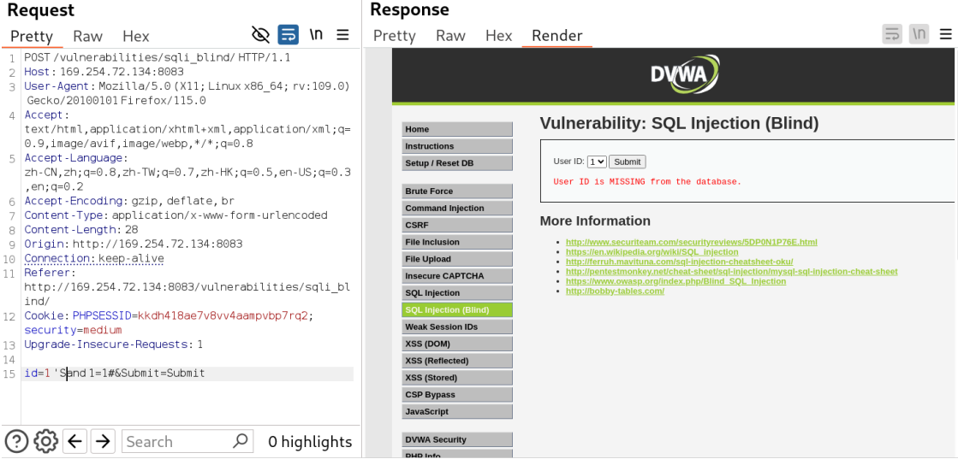958x459 pixels.
Task: Follow the ferruh.mavituna.com cheatsheet link
Action: pos(680,262)
